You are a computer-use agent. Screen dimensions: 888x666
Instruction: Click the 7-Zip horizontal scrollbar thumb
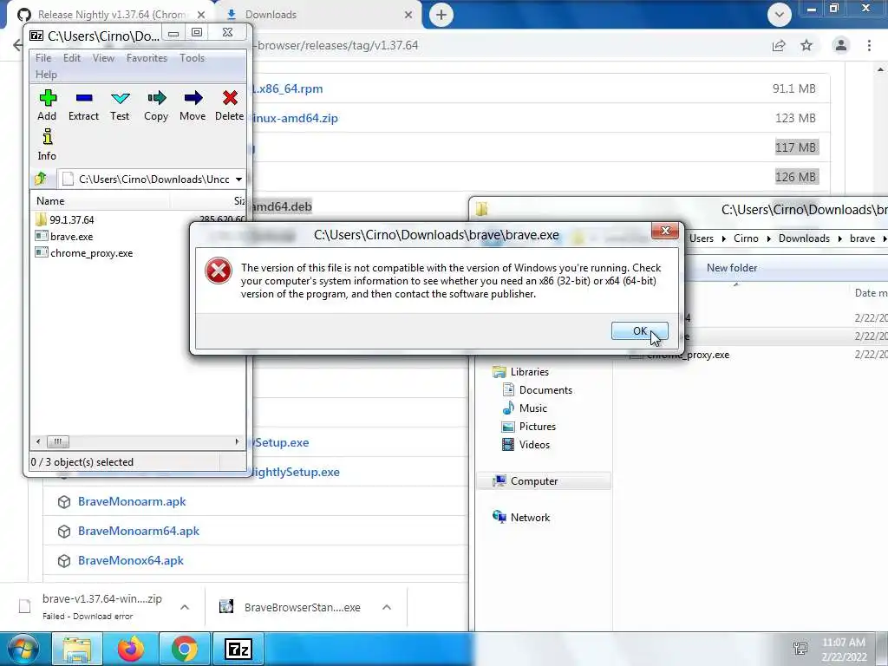tap(58, 441)
